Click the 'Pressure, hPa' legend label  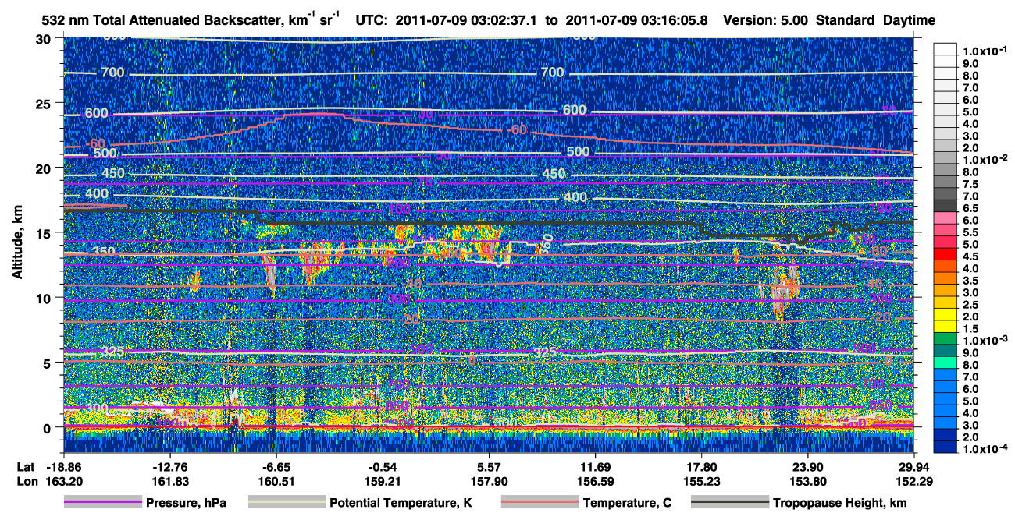tap(186, 504)
